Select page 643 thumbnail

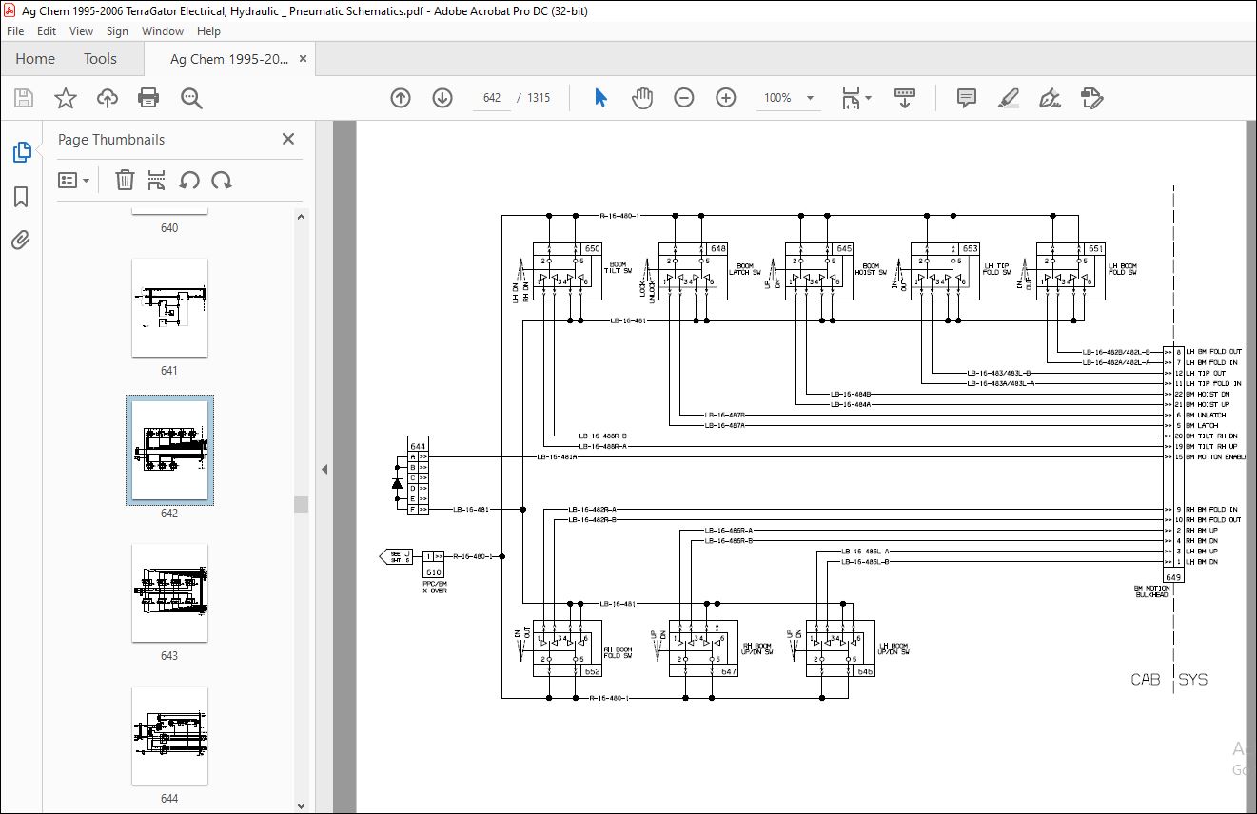click(169, 592)
